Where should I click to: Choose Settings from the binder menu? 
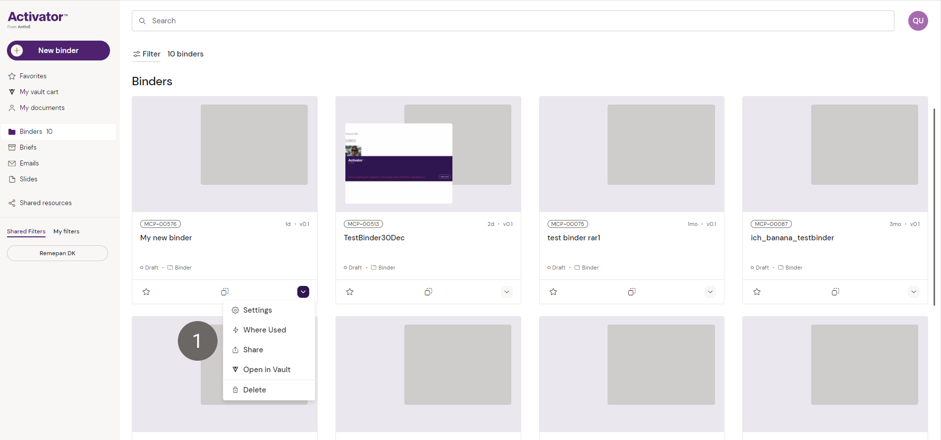(257, 310)
